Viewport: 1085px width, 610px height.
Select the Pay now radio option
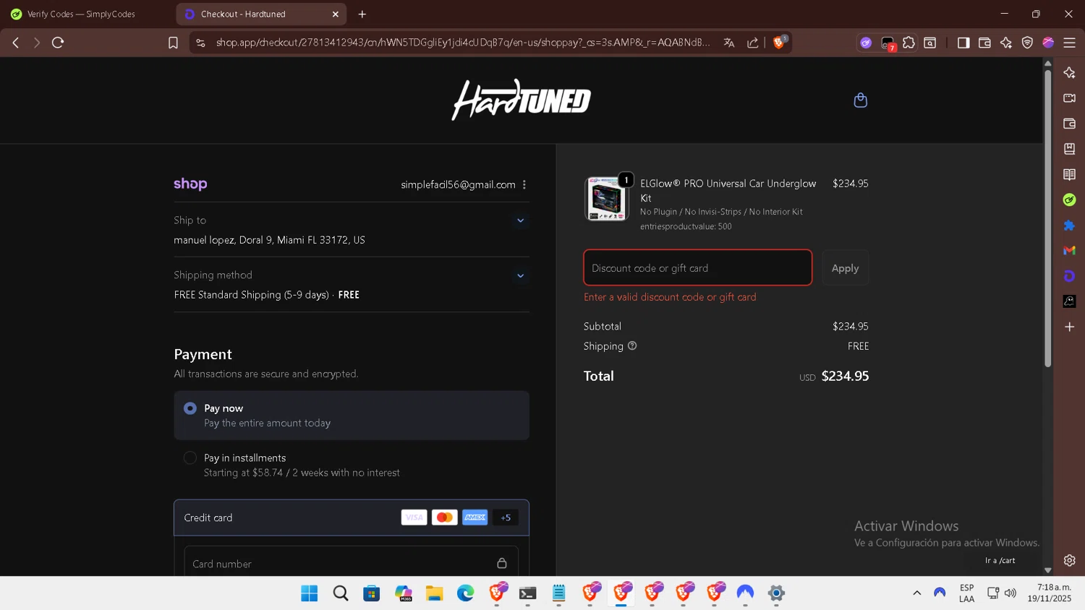(190, 408)
